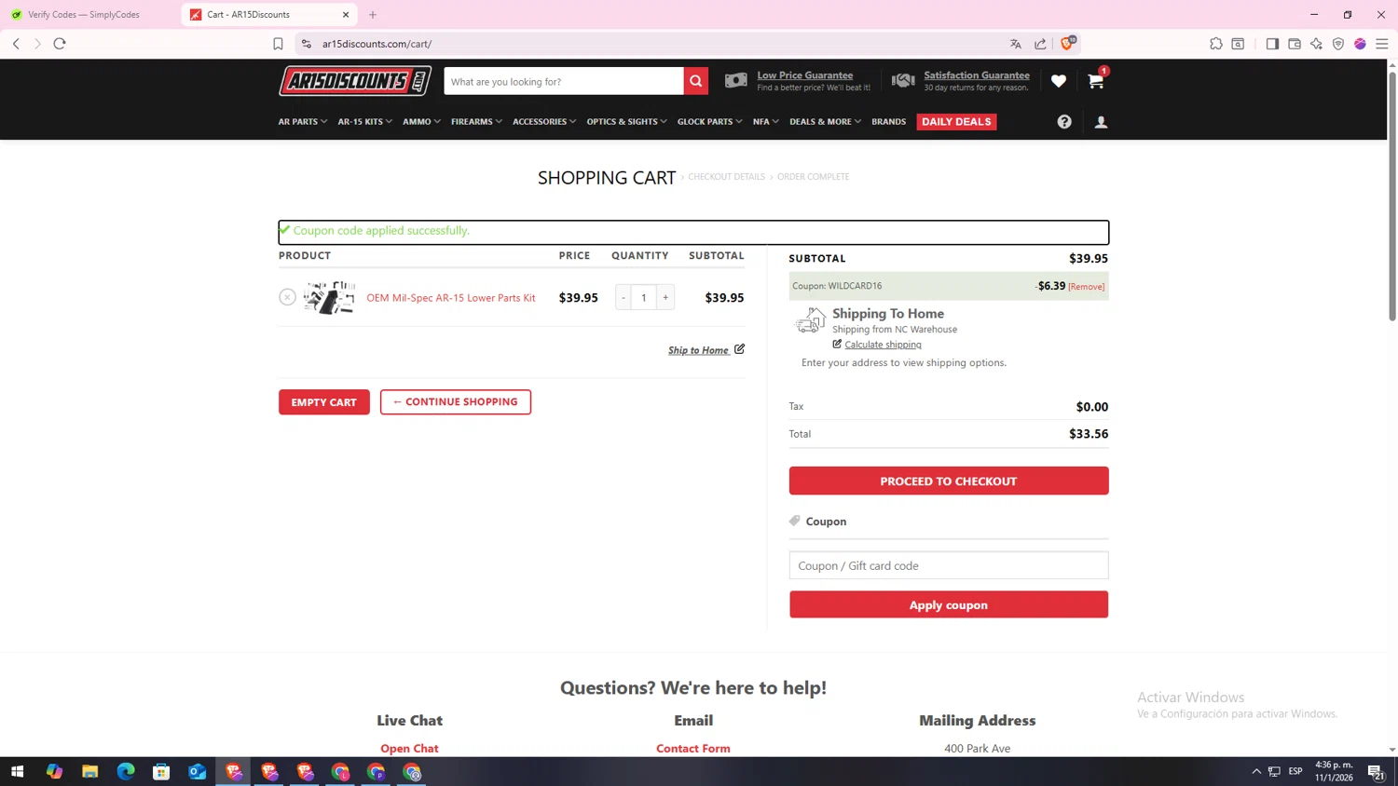Click the Apply coupon button

tap(949, 604)
